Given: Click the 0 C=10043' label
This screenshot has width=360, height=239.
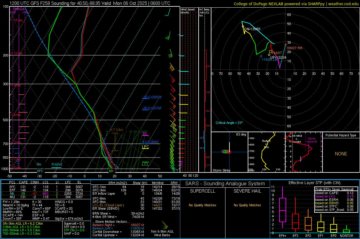Looking at the screenshot, I should click(150, 142).
